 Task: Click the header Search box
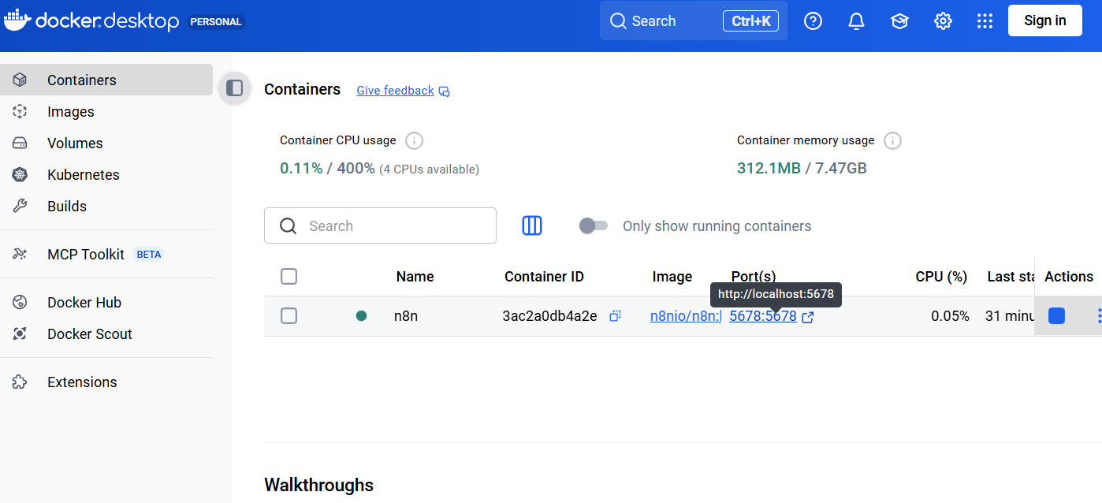coord(694,21)
